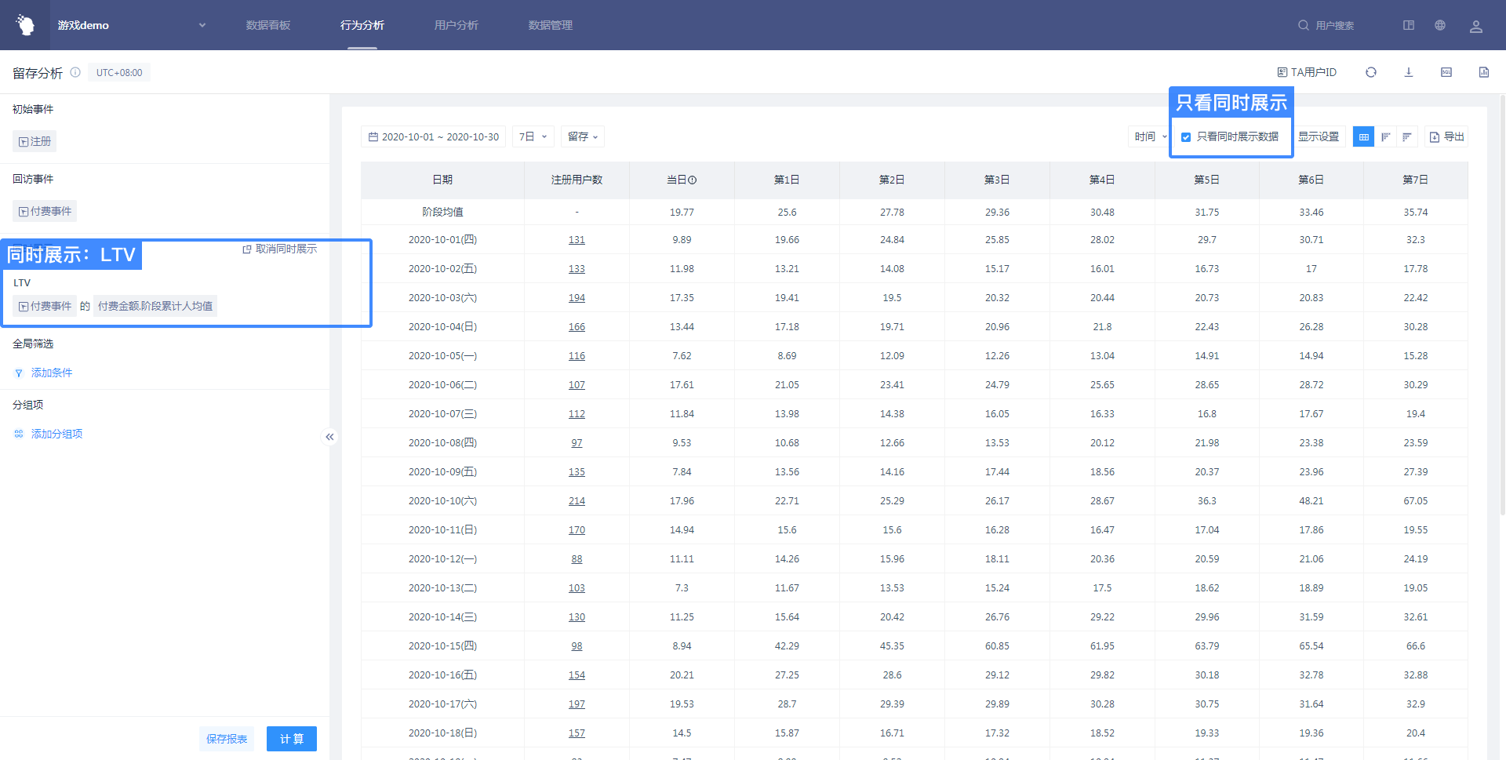
Task: Open the 留存 type dropdown
Action: pos(583,137)
